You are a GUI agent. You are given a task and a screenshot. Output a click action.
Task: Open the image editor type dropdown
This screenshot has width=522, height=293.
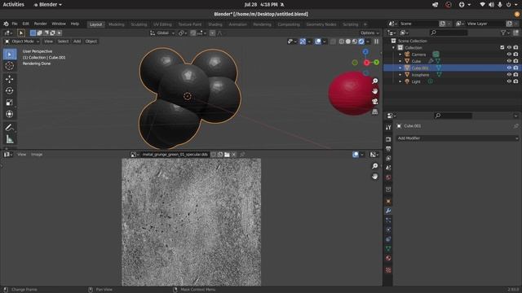pyautogui.click(x=7, y=155)
